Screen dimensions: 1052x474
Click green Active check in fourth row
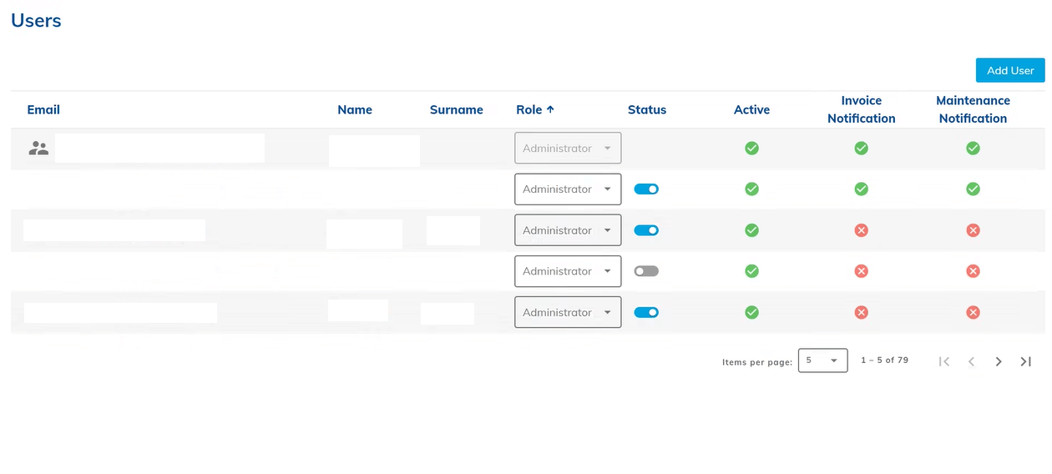(751, 271)
